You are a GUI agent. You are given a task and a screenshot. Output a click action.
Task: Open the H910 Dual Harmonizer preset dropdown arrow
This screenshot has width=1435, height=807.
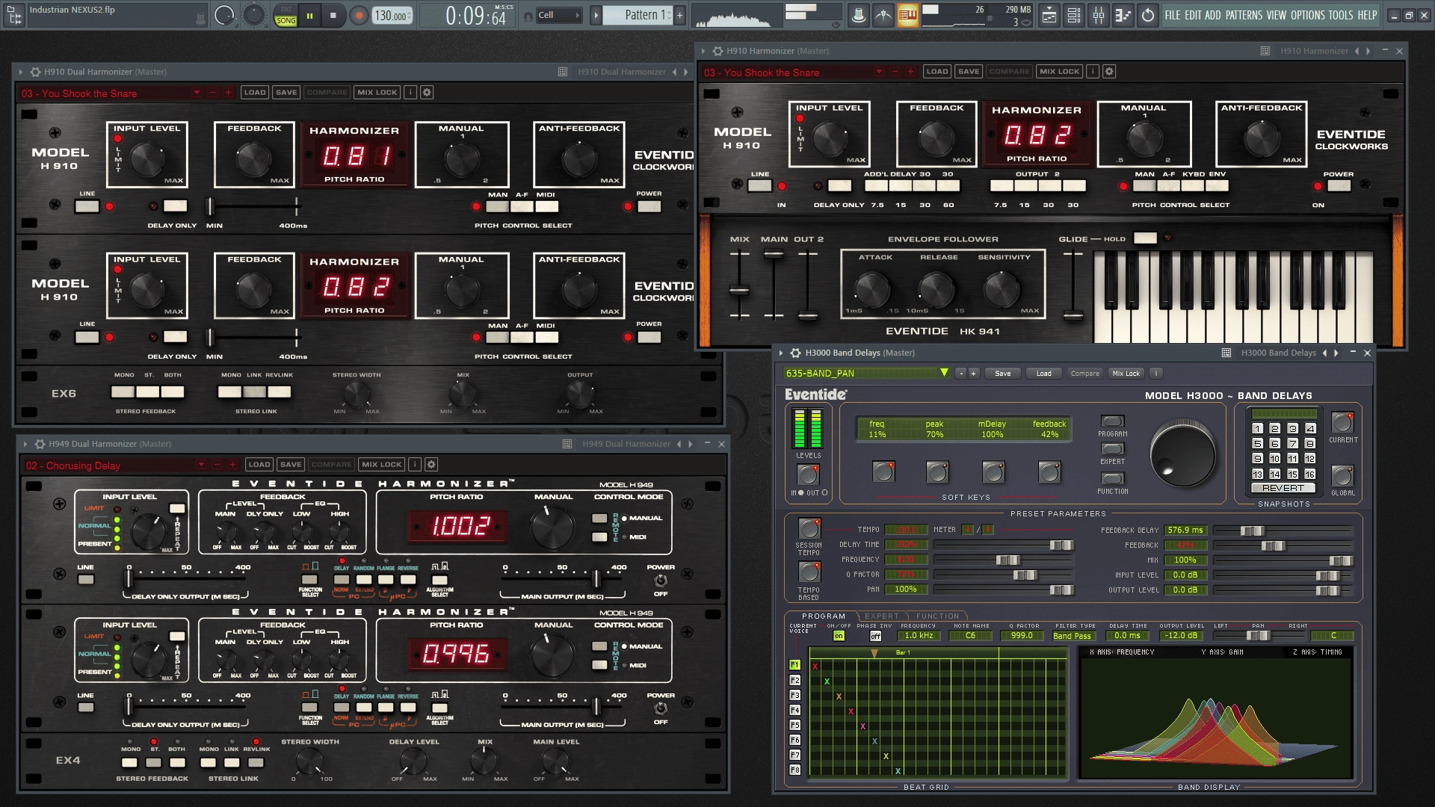point(197,93)
